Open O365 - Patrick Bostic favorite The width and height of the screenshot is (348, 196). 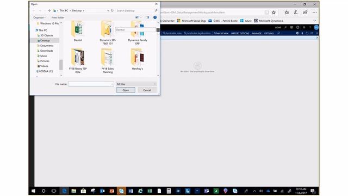(223, 21)
